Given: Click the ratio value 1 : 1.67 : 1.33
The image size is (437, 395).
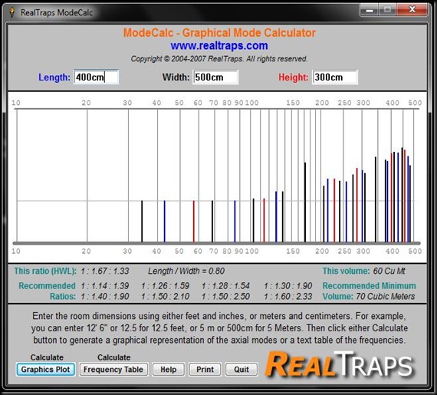Looking at the screenshot, I should tap(105, 271).
